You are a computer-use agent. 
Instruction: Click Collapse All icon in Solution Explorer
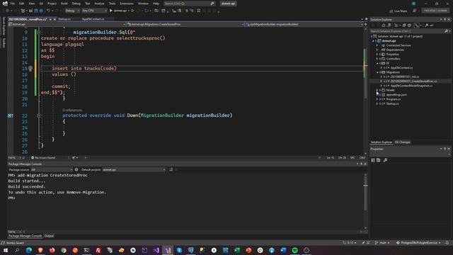pos(404,25)
